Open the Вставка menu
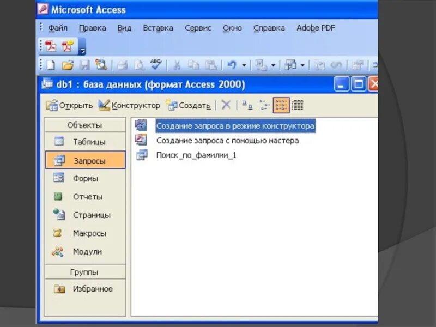436x327 pixels. click(158, 28)
